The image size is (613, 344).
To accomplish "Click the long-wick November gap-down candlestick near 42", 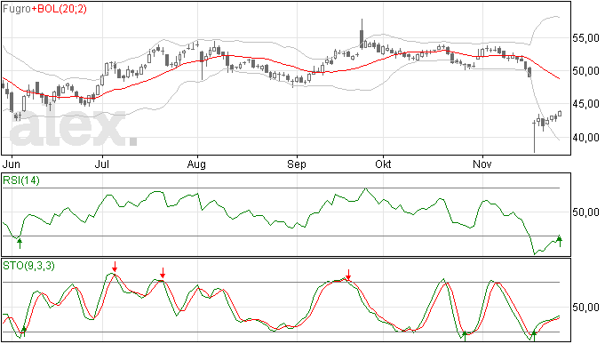I will [534, 137].
